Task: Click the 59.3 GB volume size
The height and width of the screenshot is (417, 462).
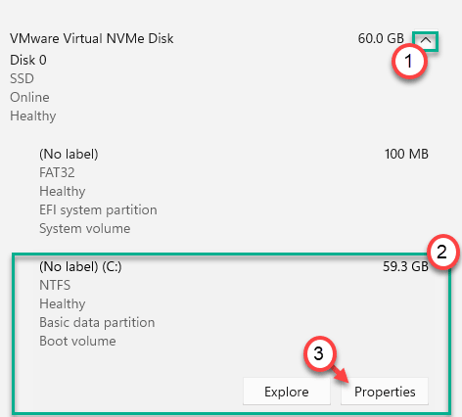Action: pos(405,266)
